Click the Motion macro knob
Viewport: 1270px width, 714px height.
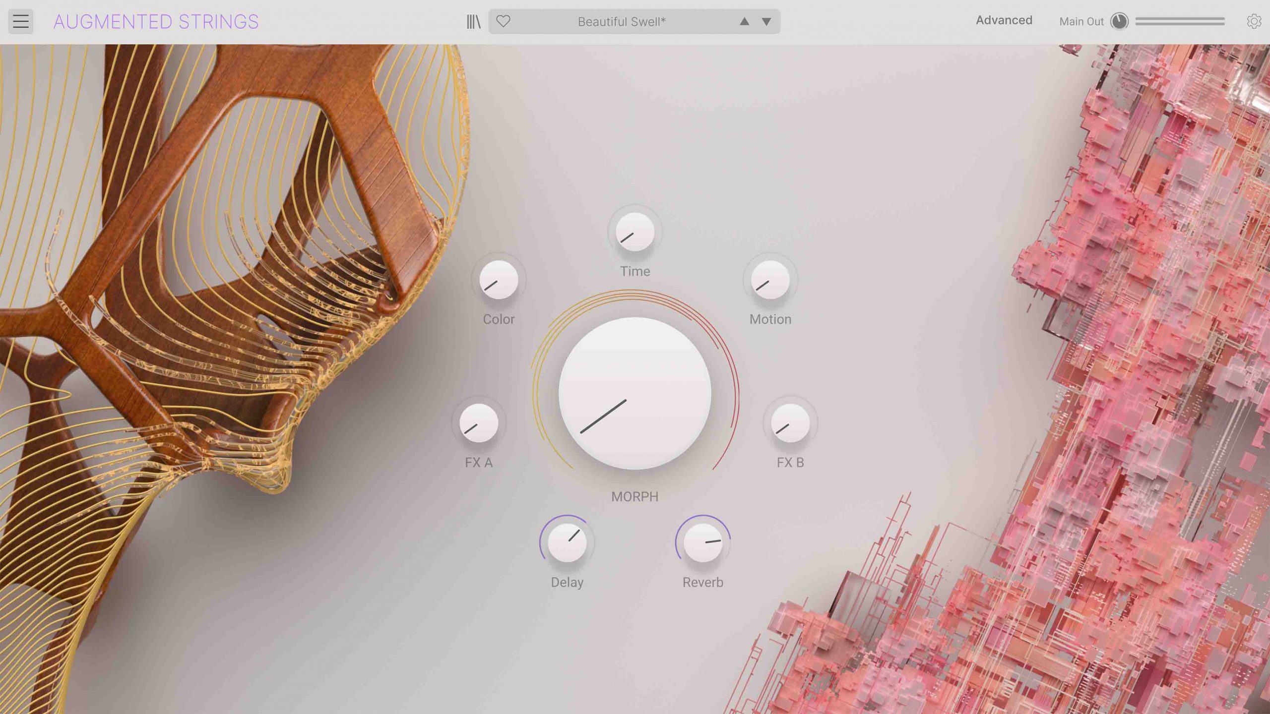pos(770,280)
